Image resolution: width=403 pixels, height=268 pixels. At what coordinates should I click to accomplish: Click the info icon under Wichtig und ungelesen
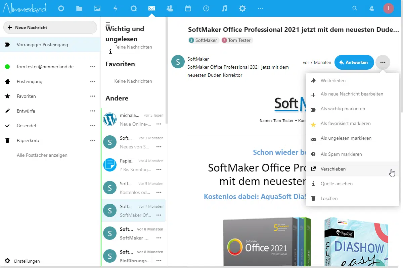point(110,52)
